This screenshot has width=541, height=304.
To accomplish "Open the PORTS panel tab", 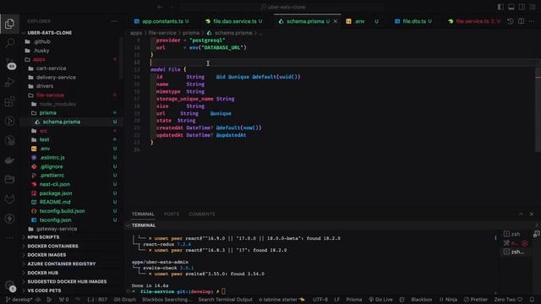I will [x=172, y=214].
